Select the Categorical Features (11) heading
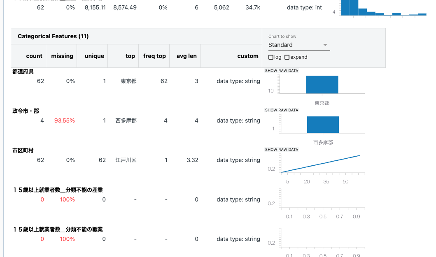 pos(53,36)
